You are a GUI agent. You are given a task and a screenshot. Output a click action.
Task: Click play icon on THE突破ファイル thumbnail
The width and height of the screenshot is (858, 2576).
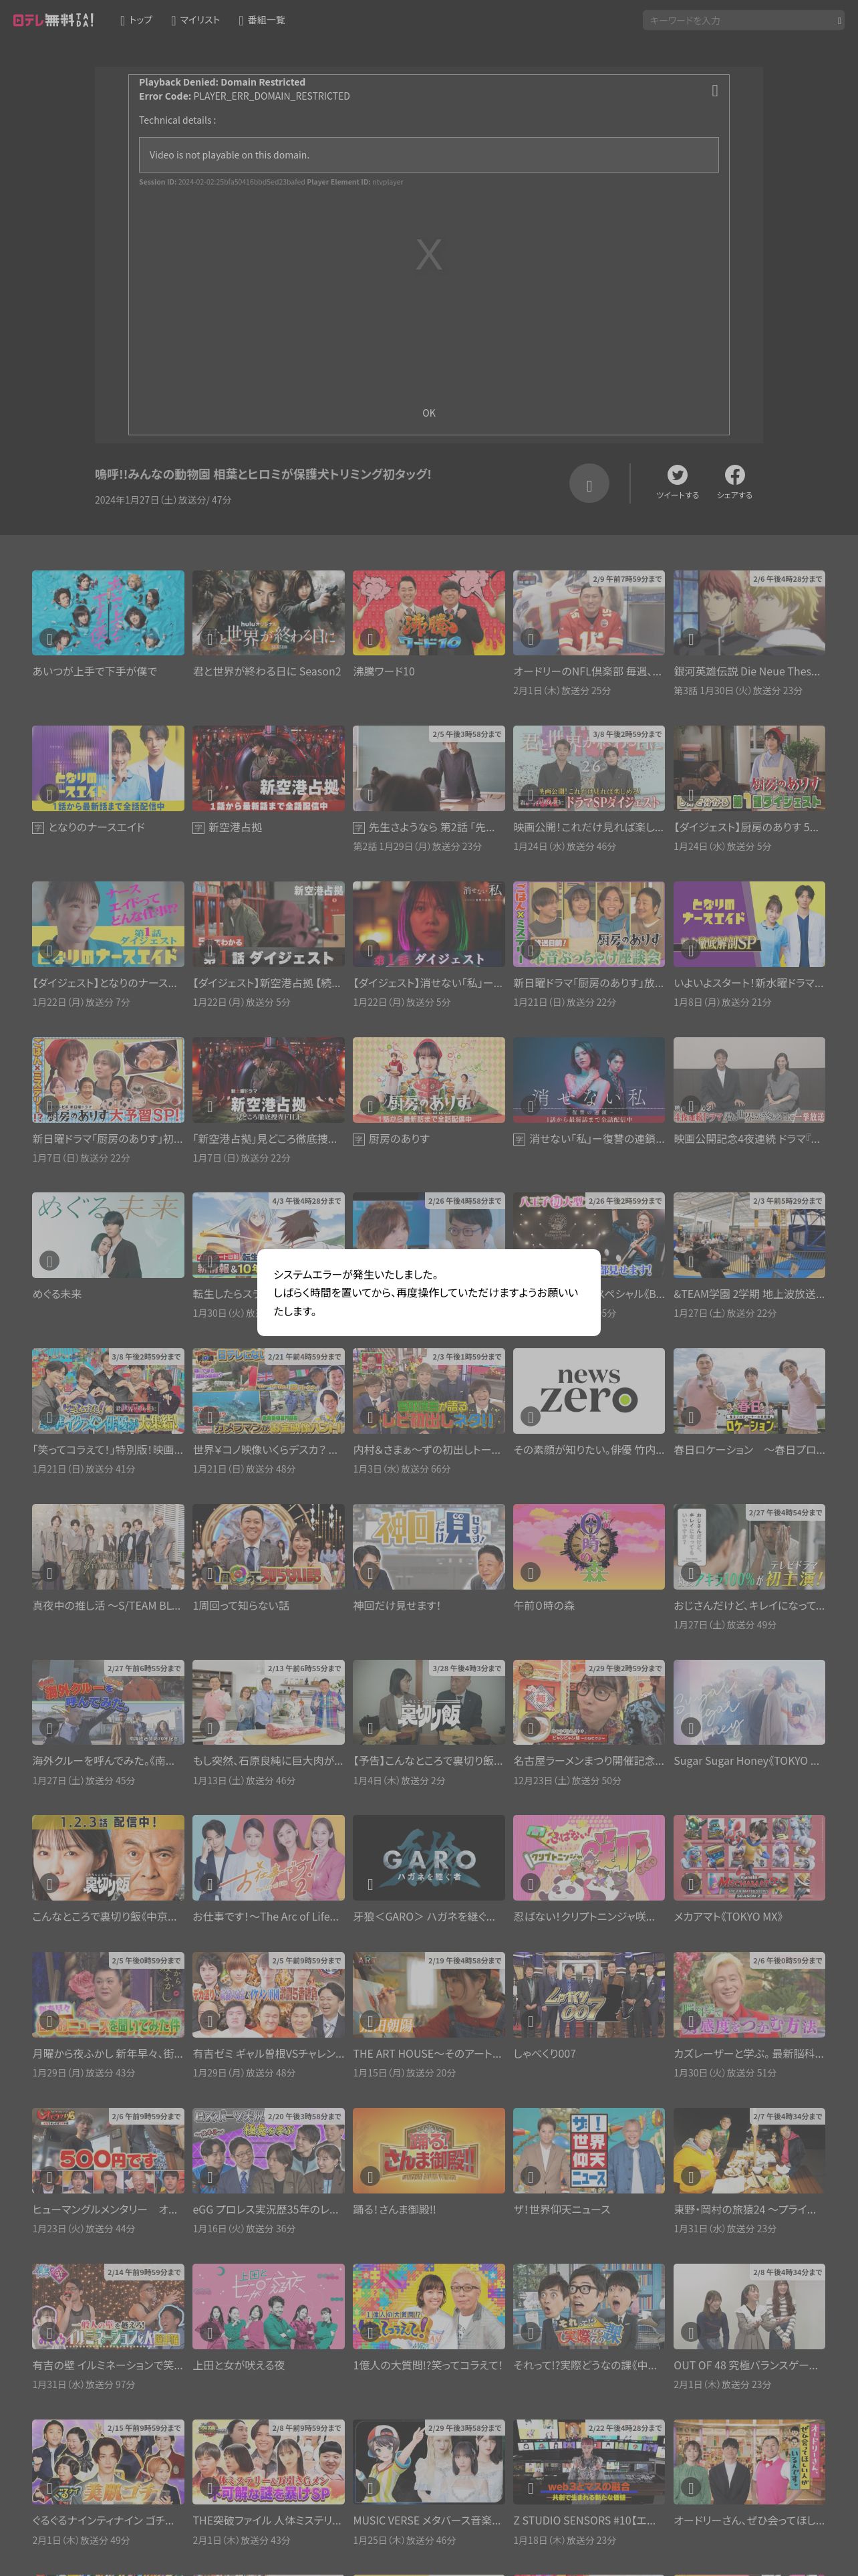point(210,2489)
